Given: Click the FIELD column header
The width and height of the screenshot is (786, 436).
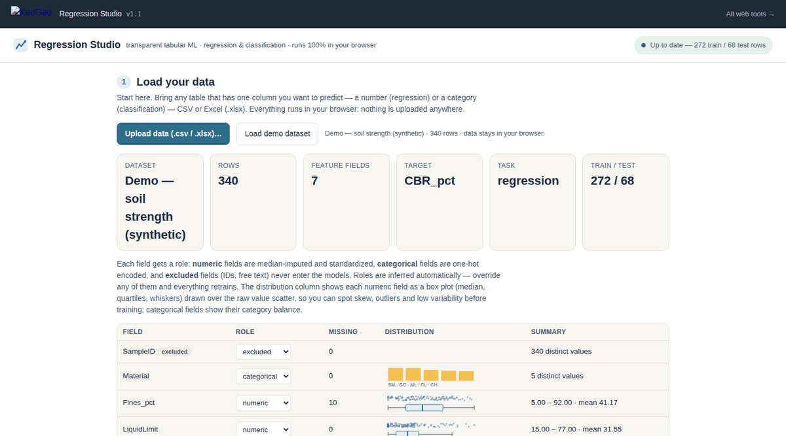Looking at the screenshot, I should pos(133,332).
